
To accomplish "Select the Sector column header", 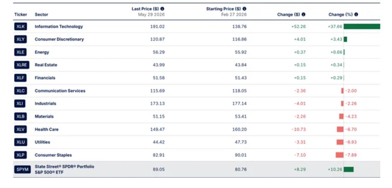I will point(41,14).
